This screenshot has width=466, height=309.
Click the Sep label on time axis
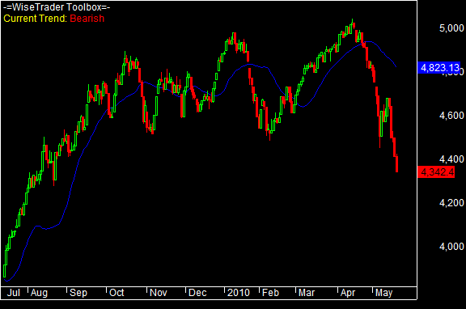[78, 293]
